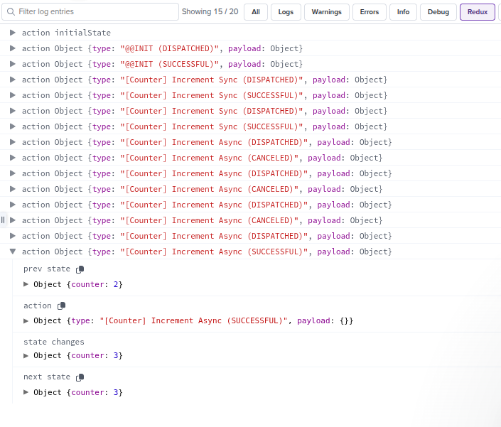Viewport: 501px width, 427px height.
Task: Expand the third Increment Async (DISPATCHED) row
Action: pos(13,205)
